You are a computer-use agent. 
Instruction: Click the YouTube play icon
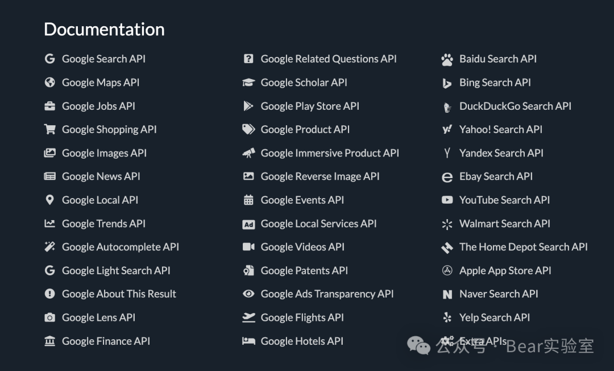(x=447, y=200)
